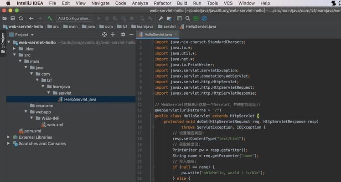Open Project Structure icon

point(169,19)
